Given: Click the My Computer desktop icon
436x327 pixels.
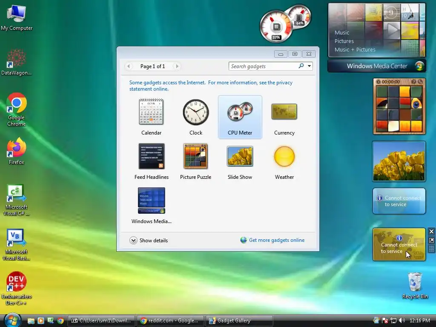Looking at the screenshot, I should tap(17, 17).
